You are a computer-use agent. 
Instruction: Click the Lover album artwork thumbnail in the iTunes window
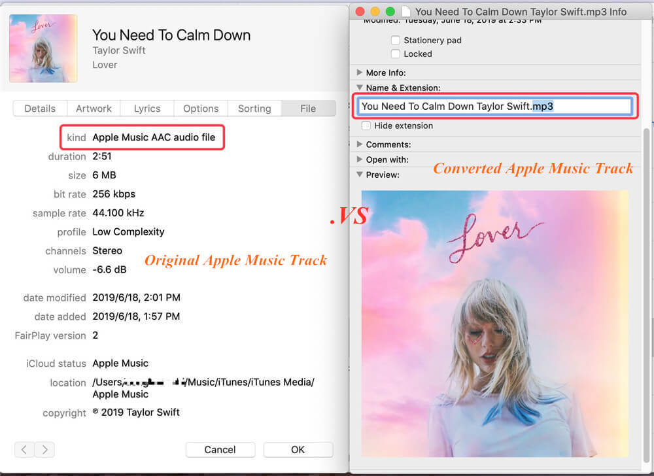click(x=43, y=48)
